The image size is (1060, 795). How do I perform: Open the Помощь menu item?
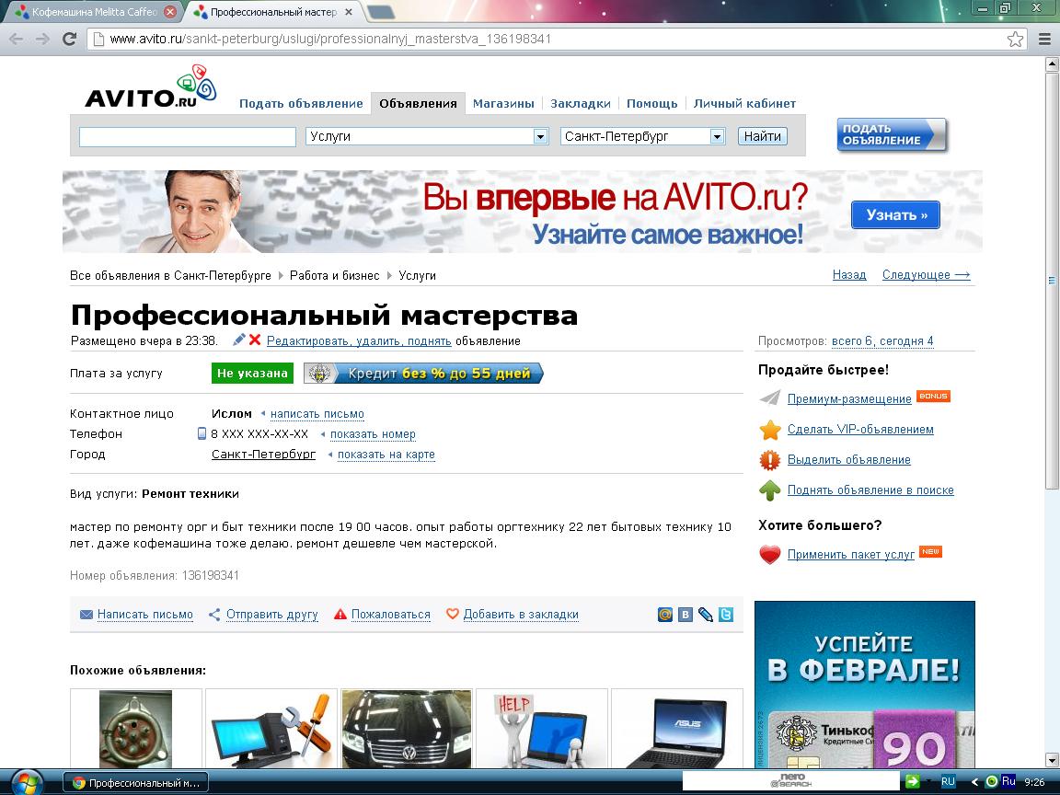[x=651, y=103]
